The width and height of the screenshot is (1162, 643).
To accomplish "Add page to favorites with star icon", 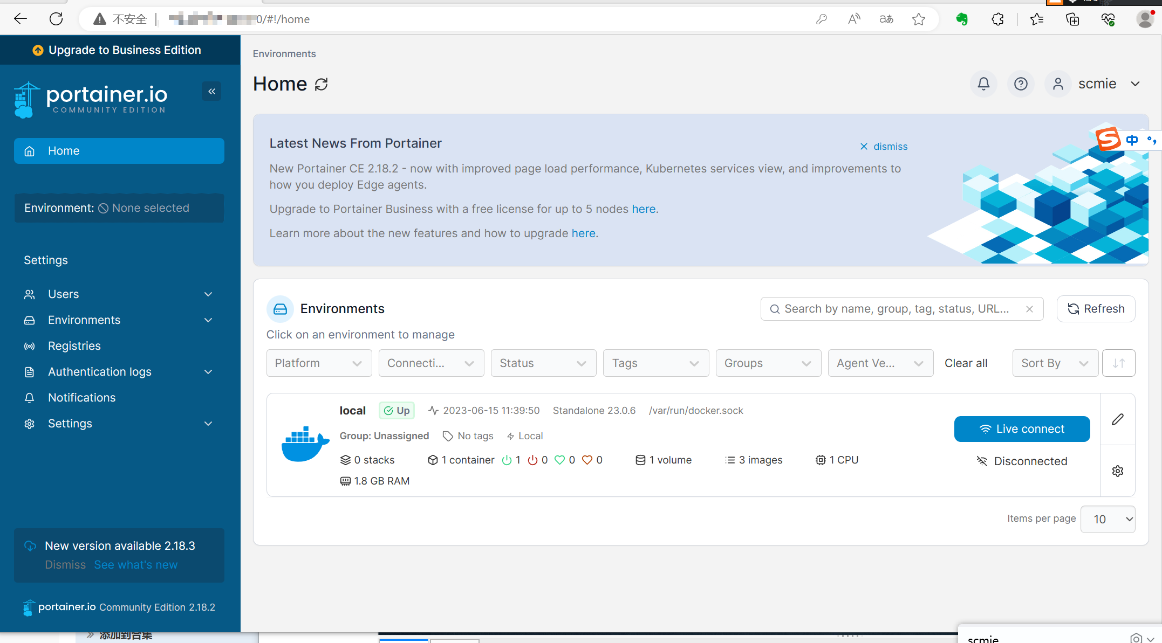I will pos(919,19).
